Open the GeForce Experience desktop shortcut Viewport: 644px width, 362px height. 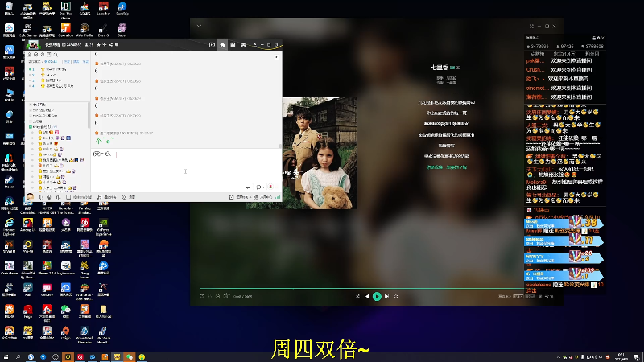click(x=104, y=226)
